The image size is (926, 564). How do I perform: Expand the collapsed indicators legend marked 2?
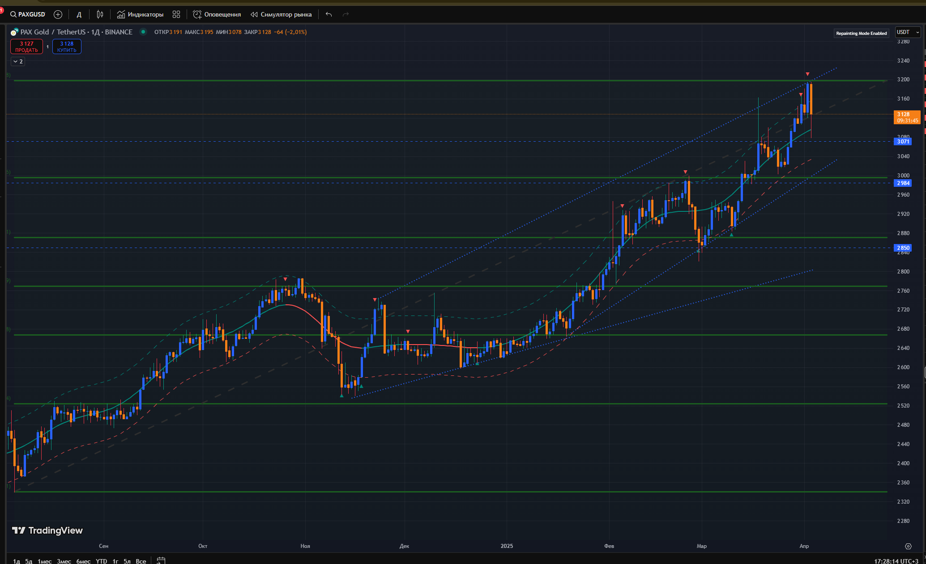point(18,61)
